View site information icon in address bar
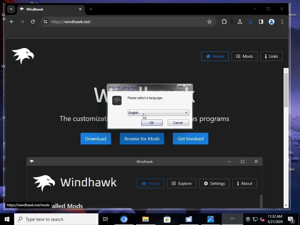300x225 pixels. click(45, 22)
